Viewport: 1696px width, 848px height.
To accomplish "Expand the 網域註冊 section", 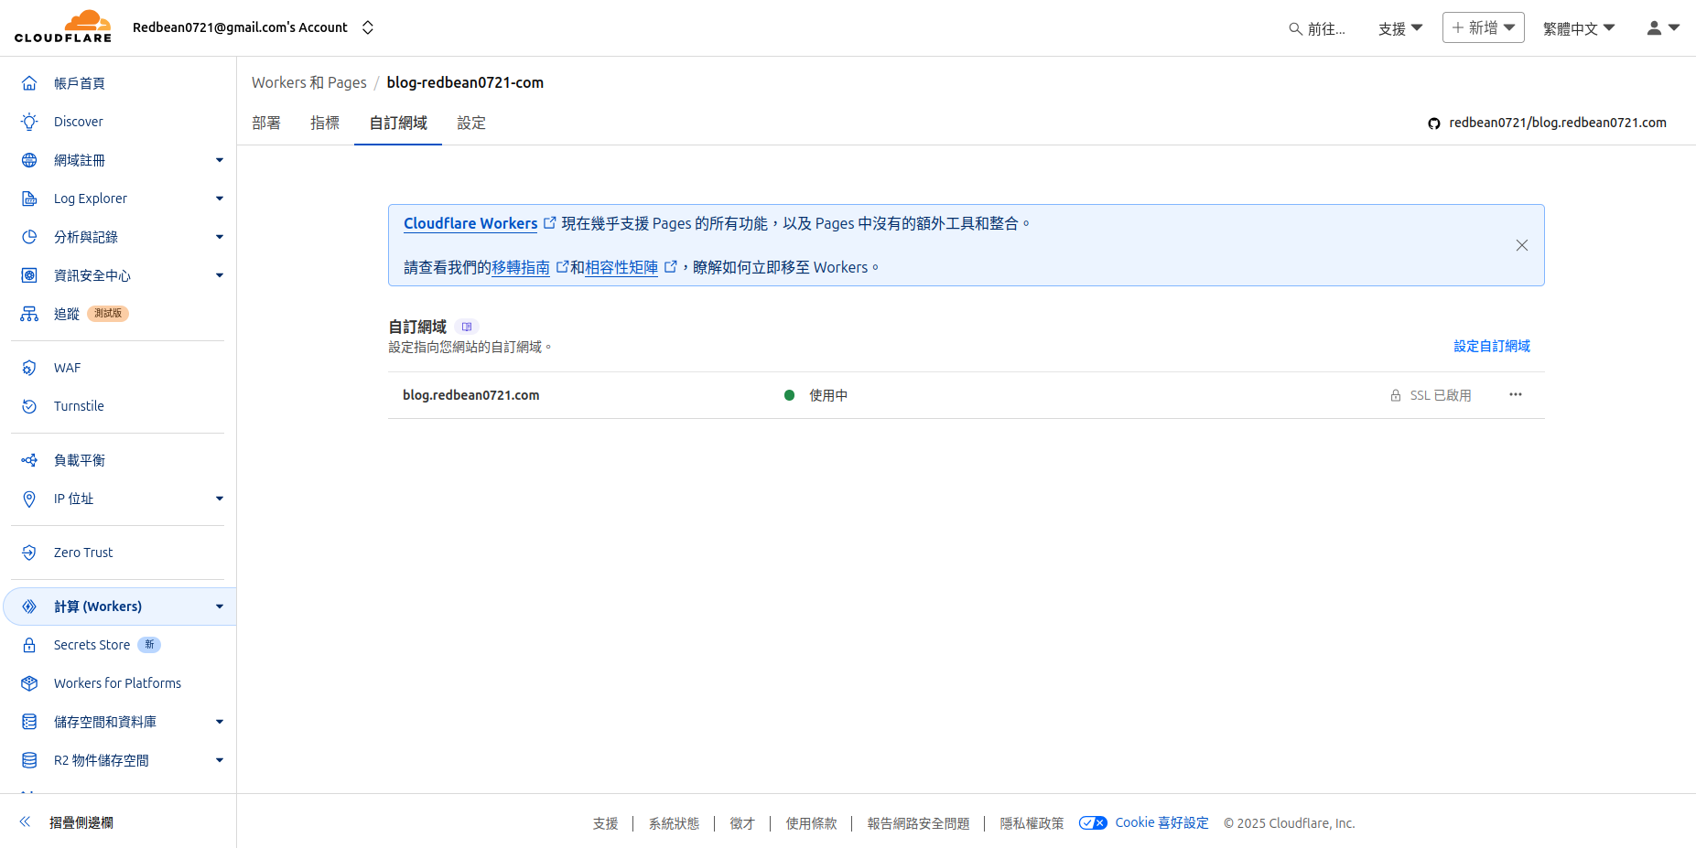I will (219, 160).
